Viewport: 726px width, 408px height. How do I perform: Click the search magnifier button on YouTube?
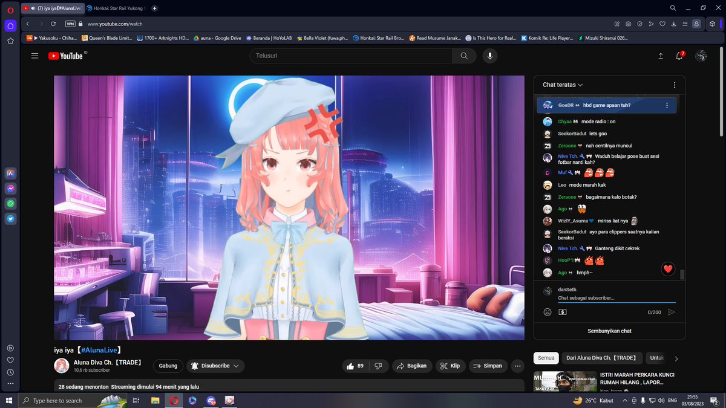[464, 56]
